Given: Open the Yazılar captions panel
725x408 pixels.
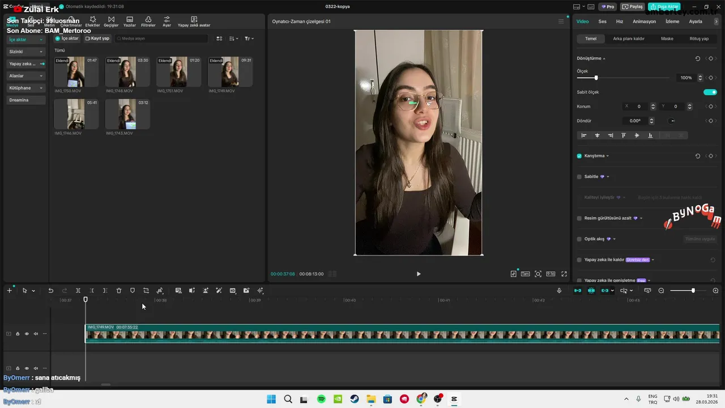Looking at the screenshot, I should (x=130, y=22).
